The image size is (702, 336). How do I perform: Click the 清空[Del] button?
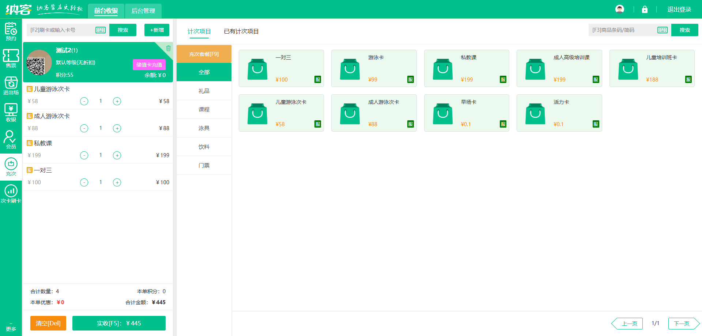48,323
